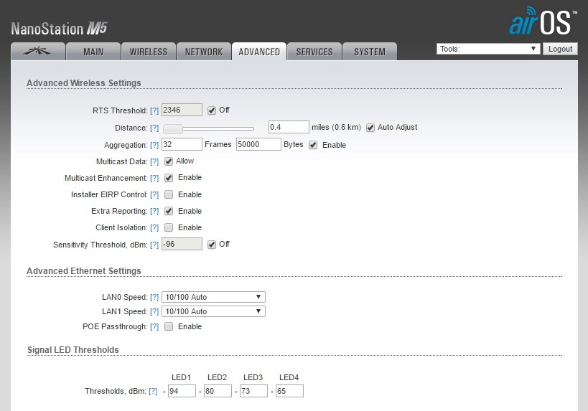Click Signal LED Thresholds heading
Screen dimensions: 588x411
click(x=73, y=349)
